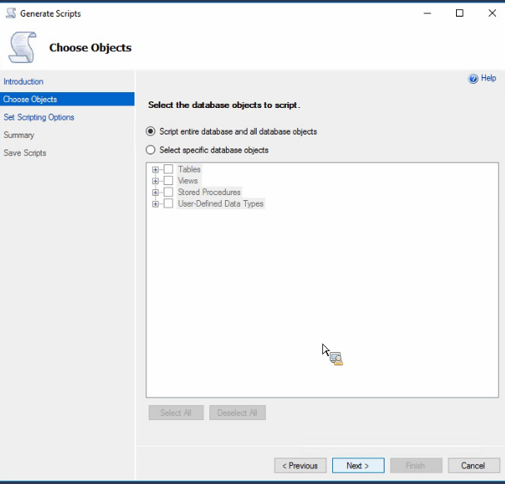Expand the User-Defined Data Types node

pyautogui.click(x=155, y=204)
